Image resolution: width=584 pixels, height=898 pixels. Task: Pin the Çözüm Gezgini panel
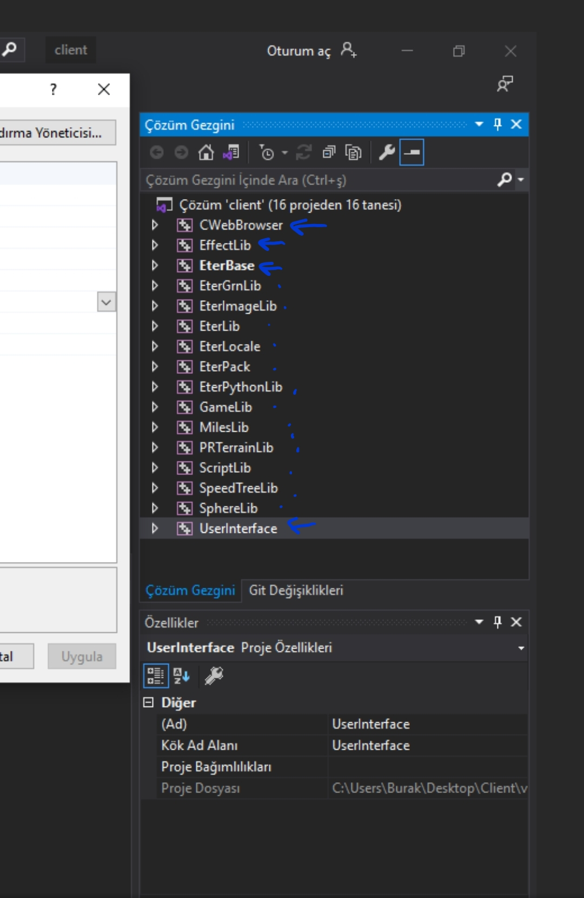pyautogui.click(x=497, y=124)
